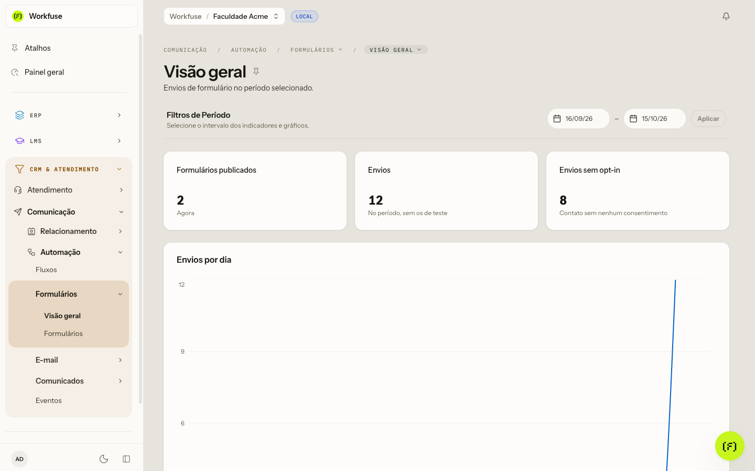The height and width of the screenshot is (471, 755).
Task: Click the ERP layers icon
Action: 19,115
